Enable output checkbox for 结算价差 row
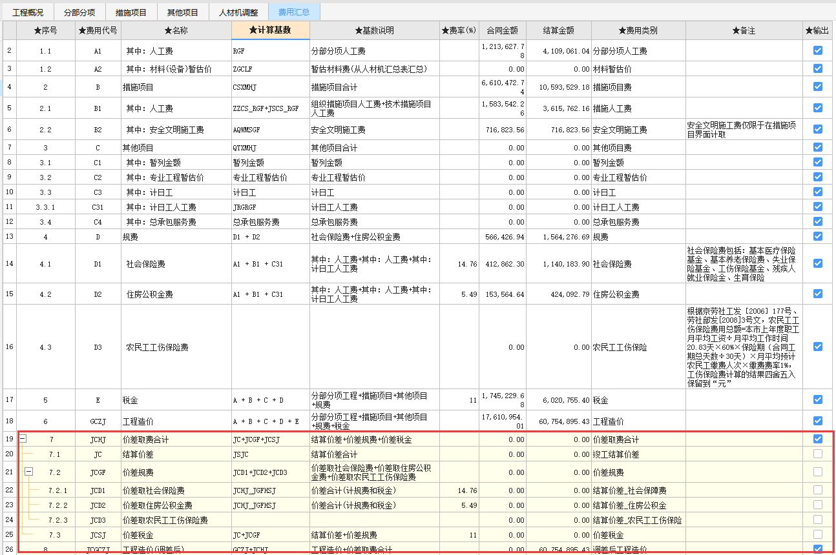The image size is (836, 555). pos(818,454)
